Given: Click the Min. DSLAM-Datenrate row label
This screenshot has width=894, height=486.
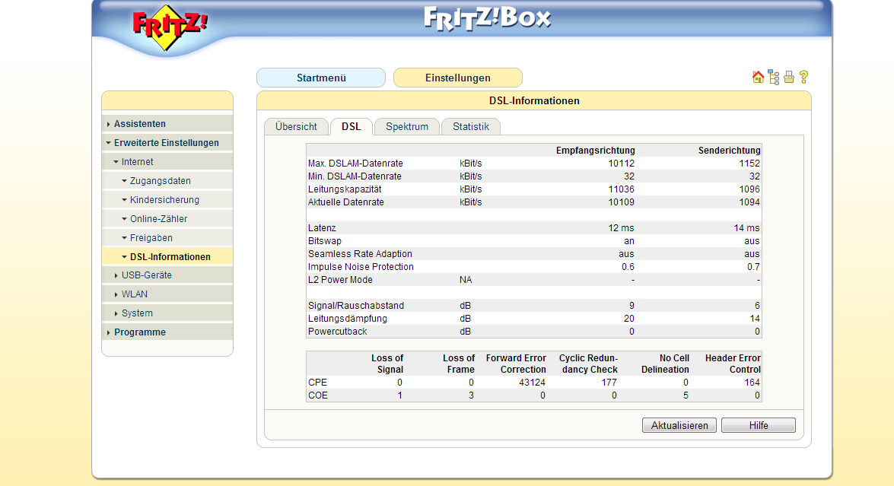Looking at the screenshot, I should pos(355,176).
